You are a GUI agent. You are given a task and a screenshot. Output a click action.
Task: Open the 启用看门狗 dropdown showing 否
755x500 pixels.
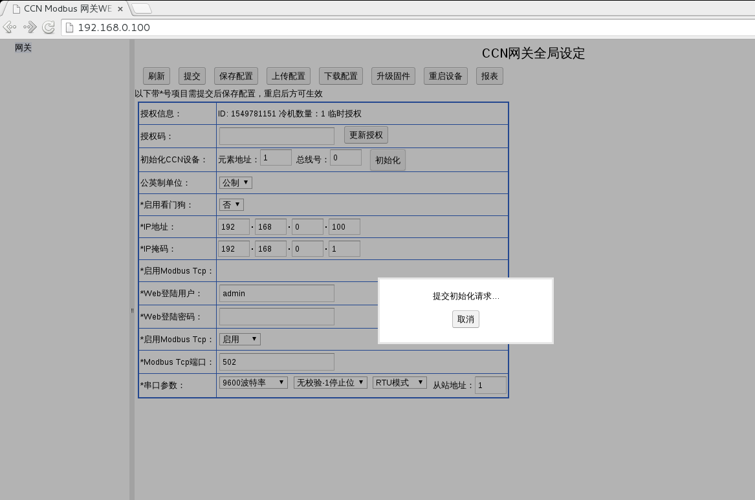coord(232,204)
